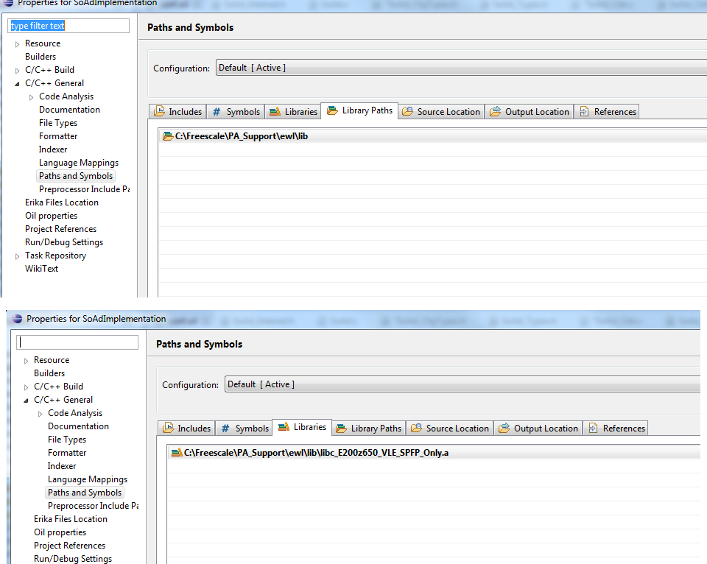Select Indexer in top window tree
This screenshot has height=564, width=707.
tap(53, 149)
